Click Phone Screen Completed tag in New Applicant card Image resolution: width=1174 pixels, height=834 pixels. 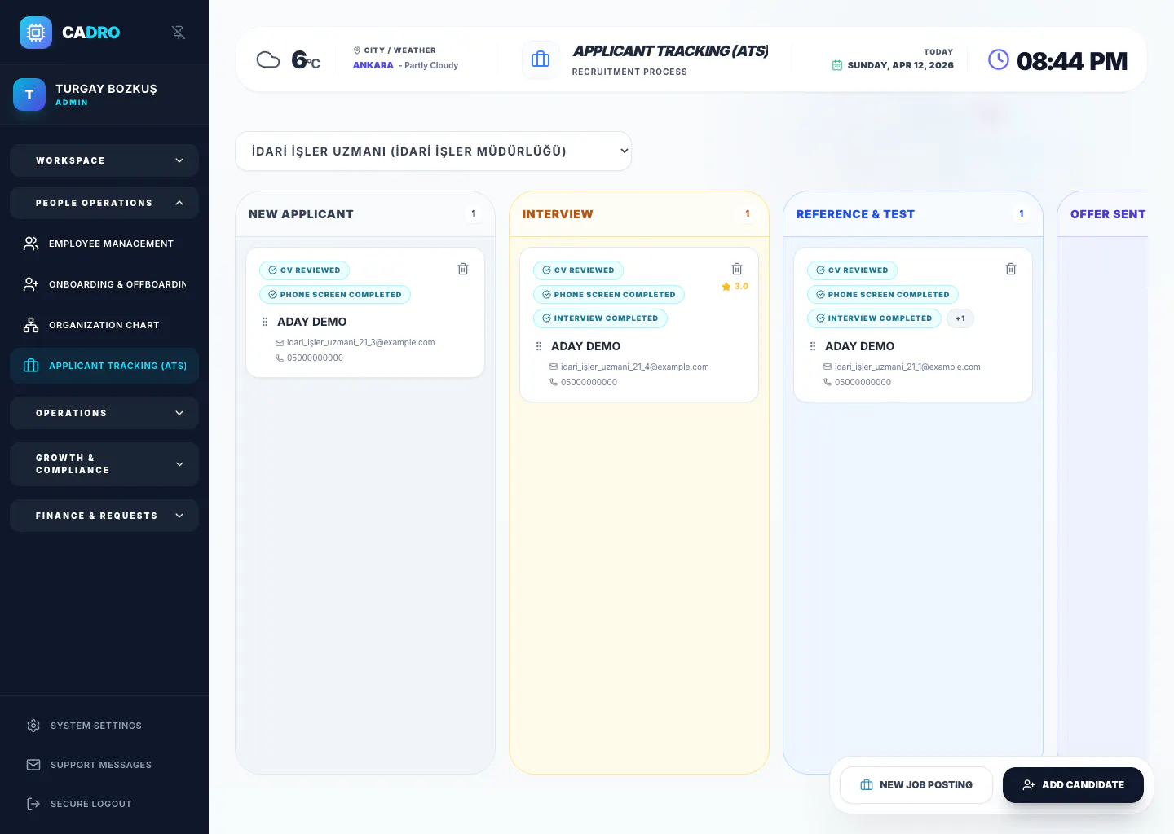[335, 295]
